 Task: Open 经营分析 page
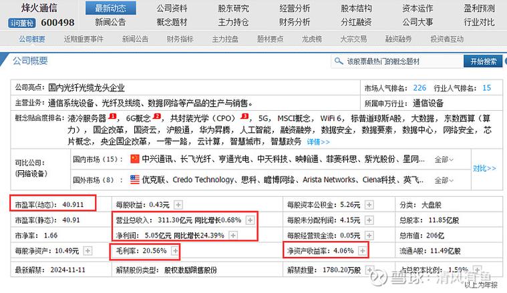(295, 9)
